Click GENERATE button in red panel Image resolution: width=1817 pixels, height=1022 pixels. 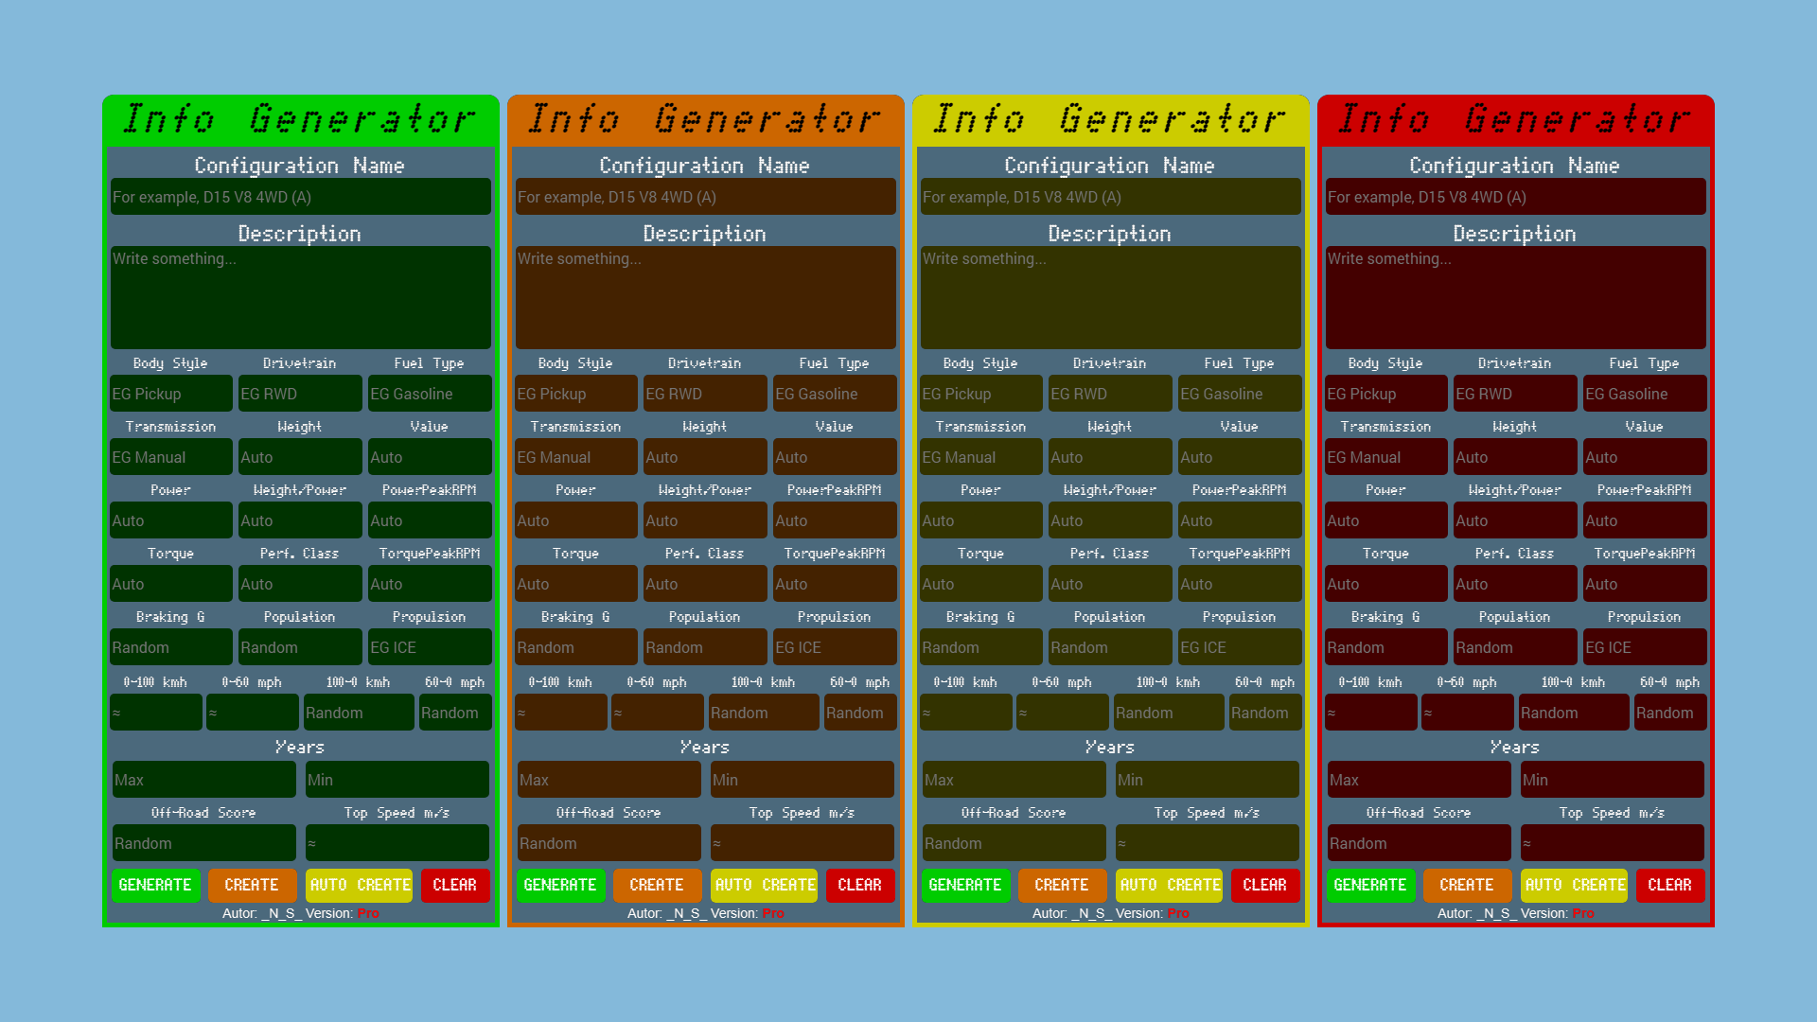(x=1370, y=885)
